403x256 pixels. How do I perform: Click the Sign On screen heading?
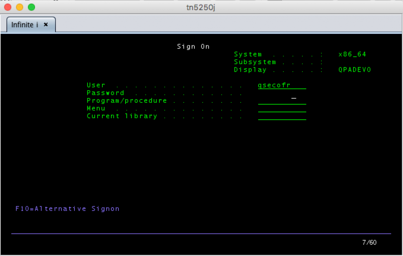(193, 46)
